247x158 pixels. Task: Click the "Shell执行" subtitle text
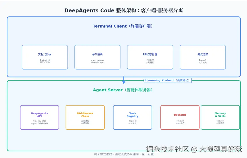[180, 123]
